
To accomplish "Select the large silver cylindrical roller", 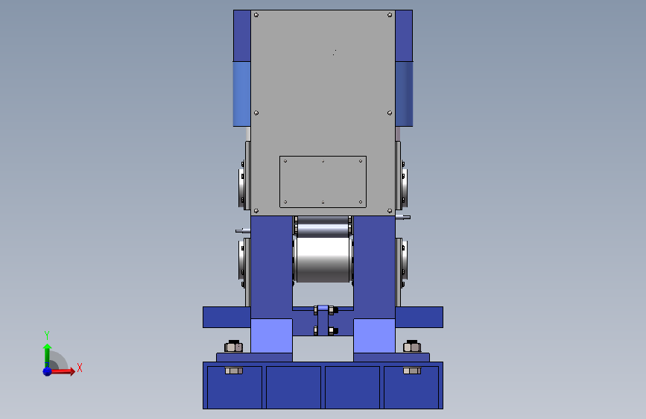I will (x=323, y=259).
